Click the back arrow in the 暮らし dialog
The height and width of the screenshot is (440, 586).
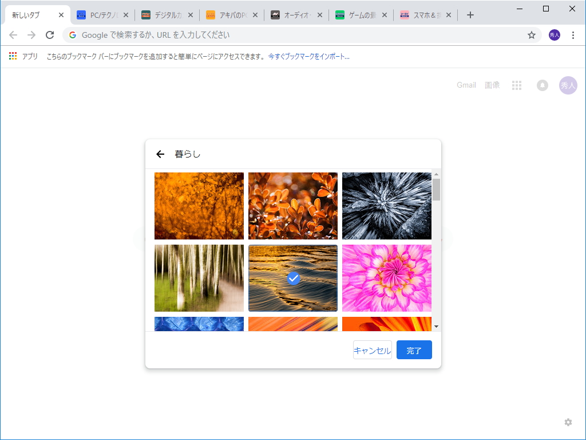click(x=160, y=154)
